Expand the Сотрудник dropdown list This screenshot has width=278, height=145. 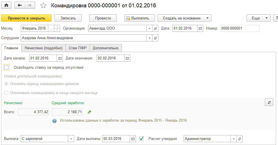149,38
